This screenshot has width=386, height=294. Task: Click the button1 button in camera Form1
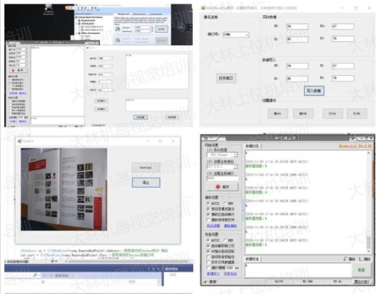coord(146,168)
